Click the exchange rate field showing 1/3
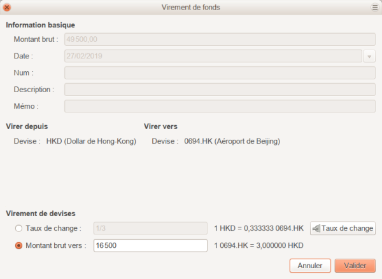Image resolution: width=382 pixels, height=279 pixels. click(x=150, y=228)
